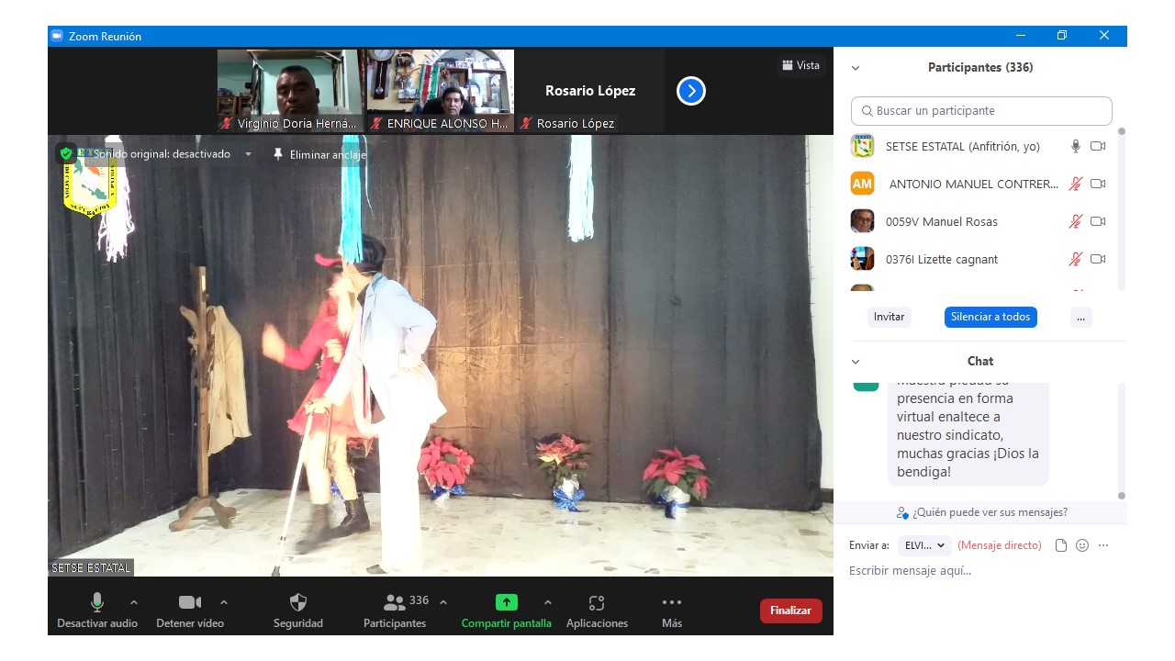Click the Buscar un participante field

tap(981, 111)
